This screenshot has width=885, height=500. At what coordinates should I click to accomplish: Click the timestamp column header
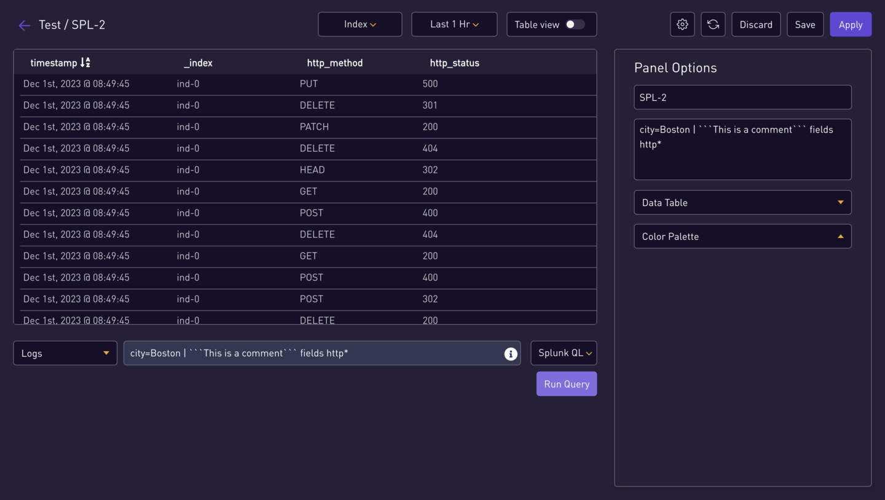click(x=53, y=63)
